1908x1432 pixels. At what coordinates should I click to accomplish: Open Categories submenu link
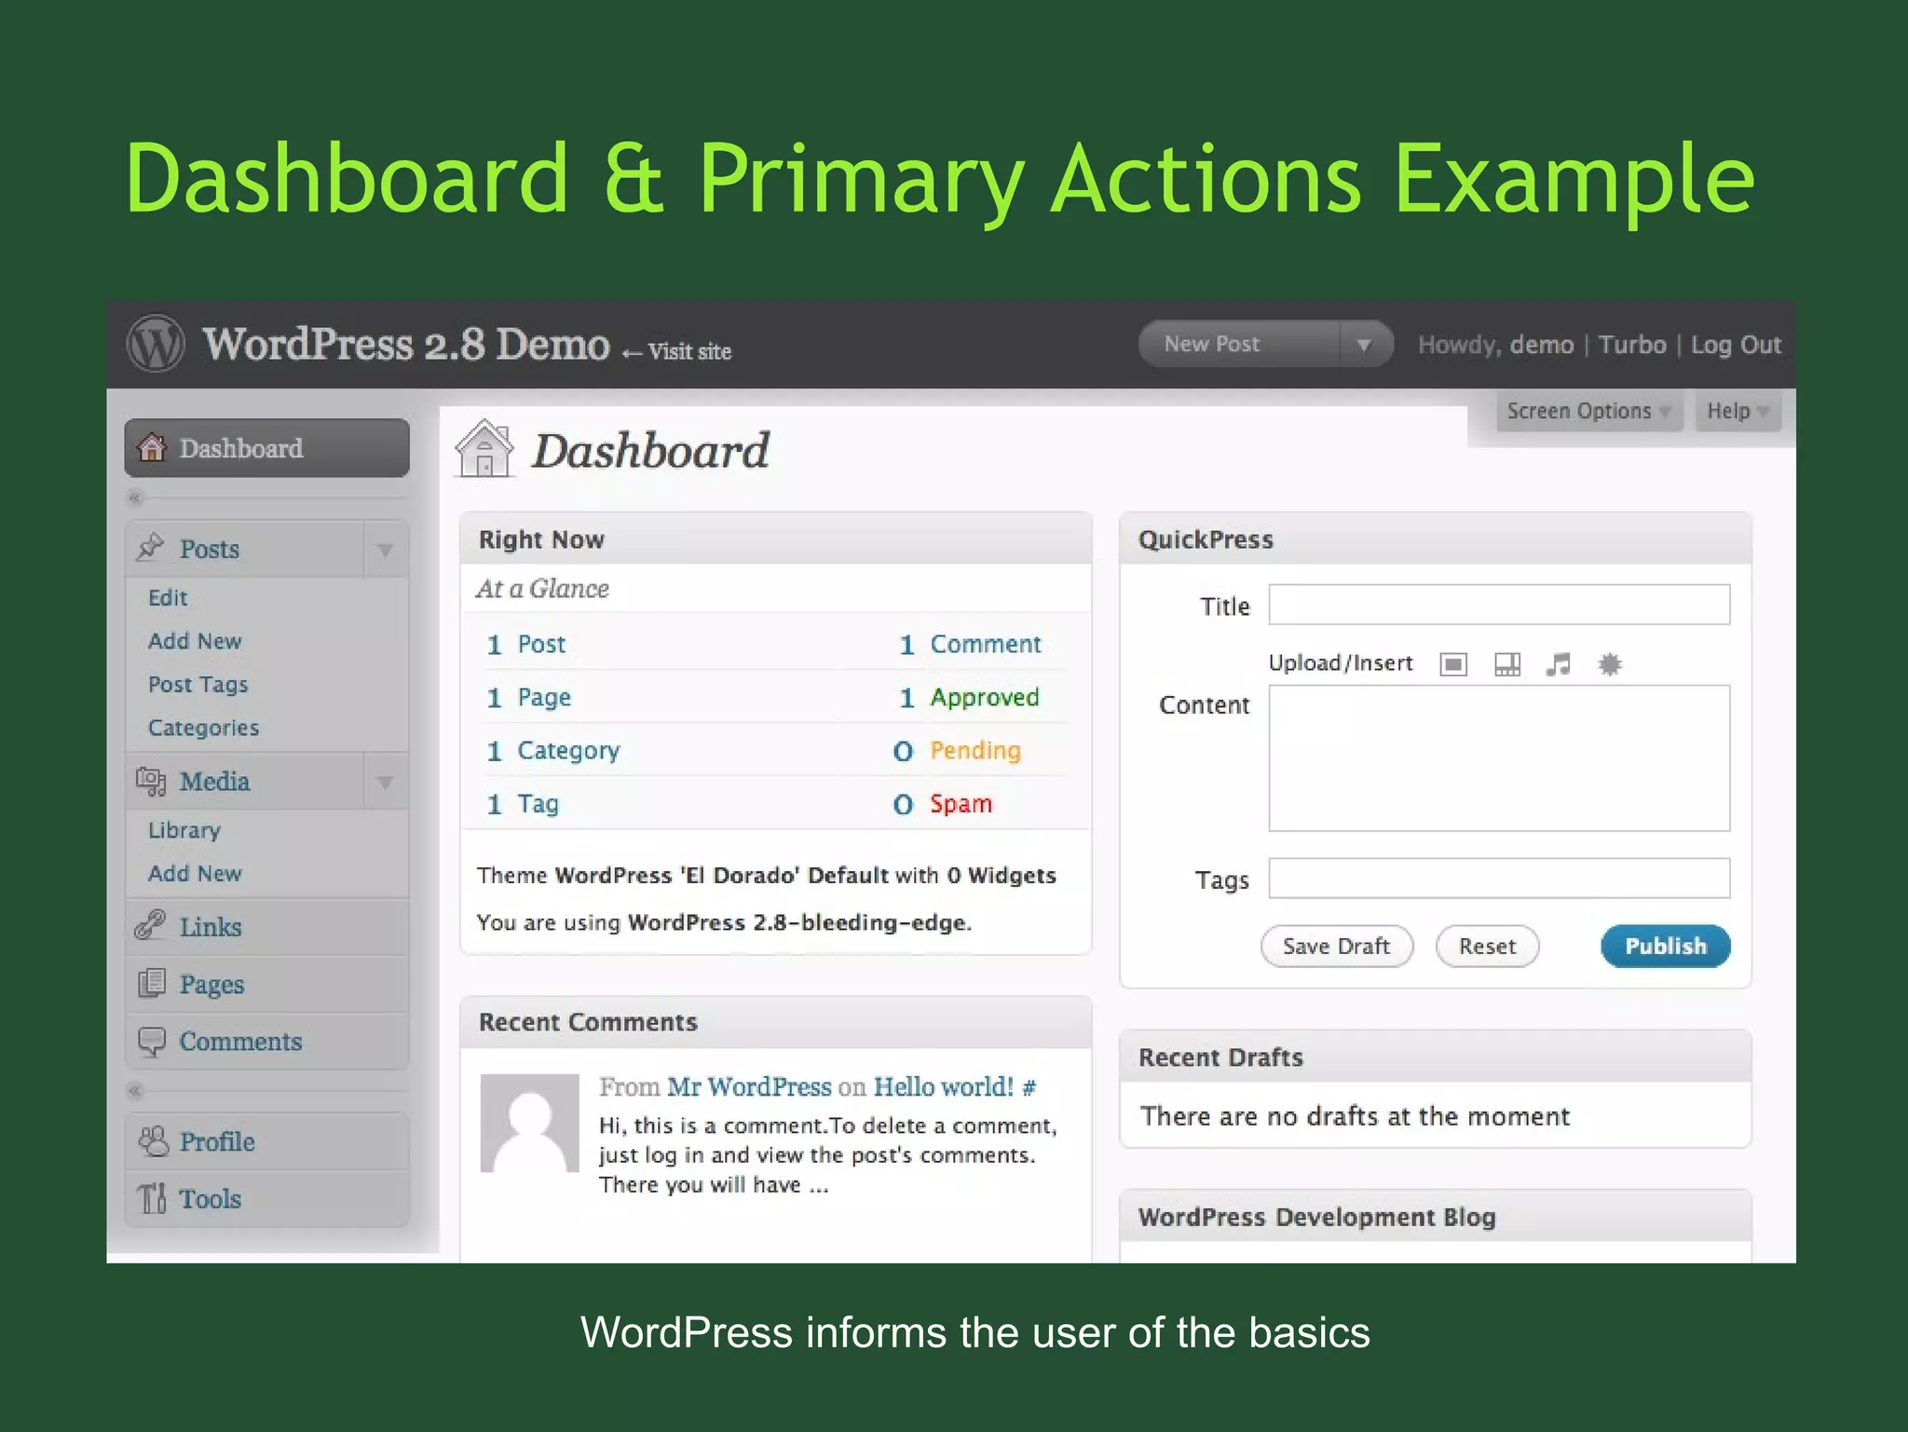[x=203, y=728]
